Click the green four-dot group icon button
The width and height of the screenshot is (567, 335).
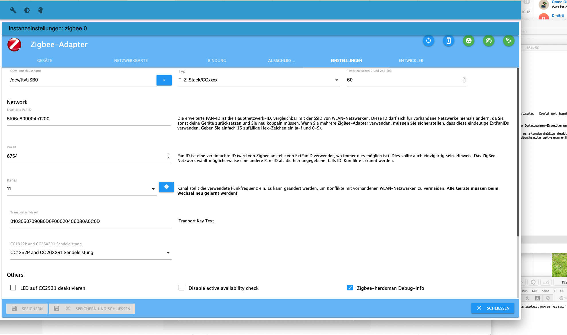[469, 41]
